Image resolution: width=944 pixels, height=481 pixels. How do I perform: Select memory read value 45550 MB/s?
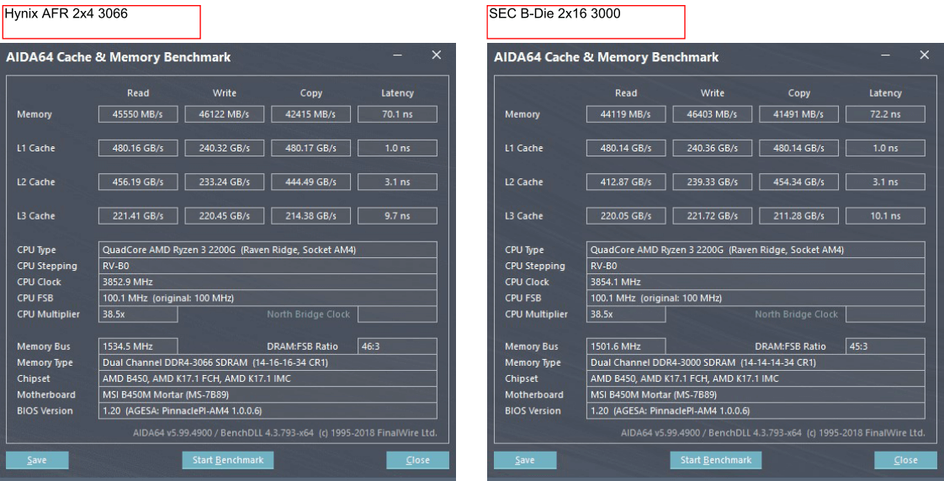138,114
